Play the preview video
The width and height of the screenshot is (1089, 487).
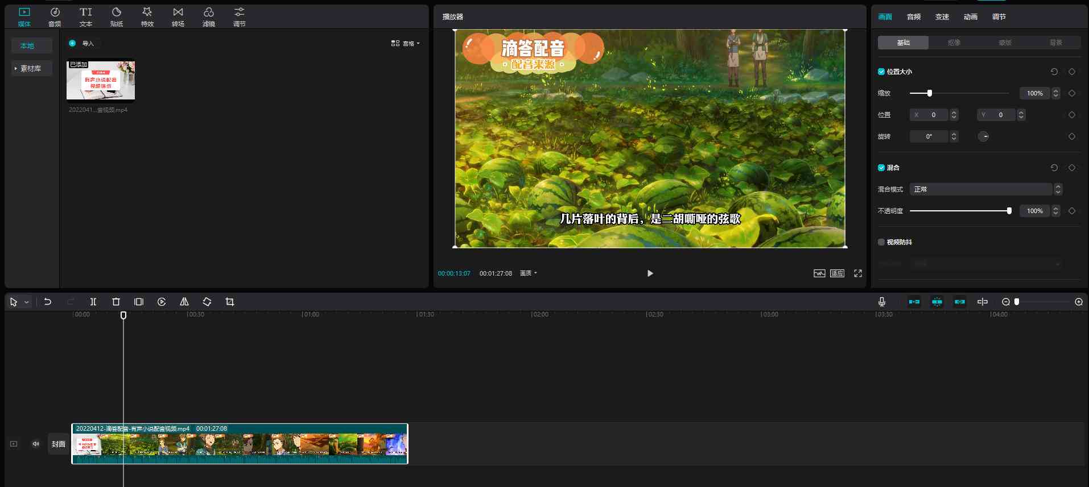click(650, 273)
